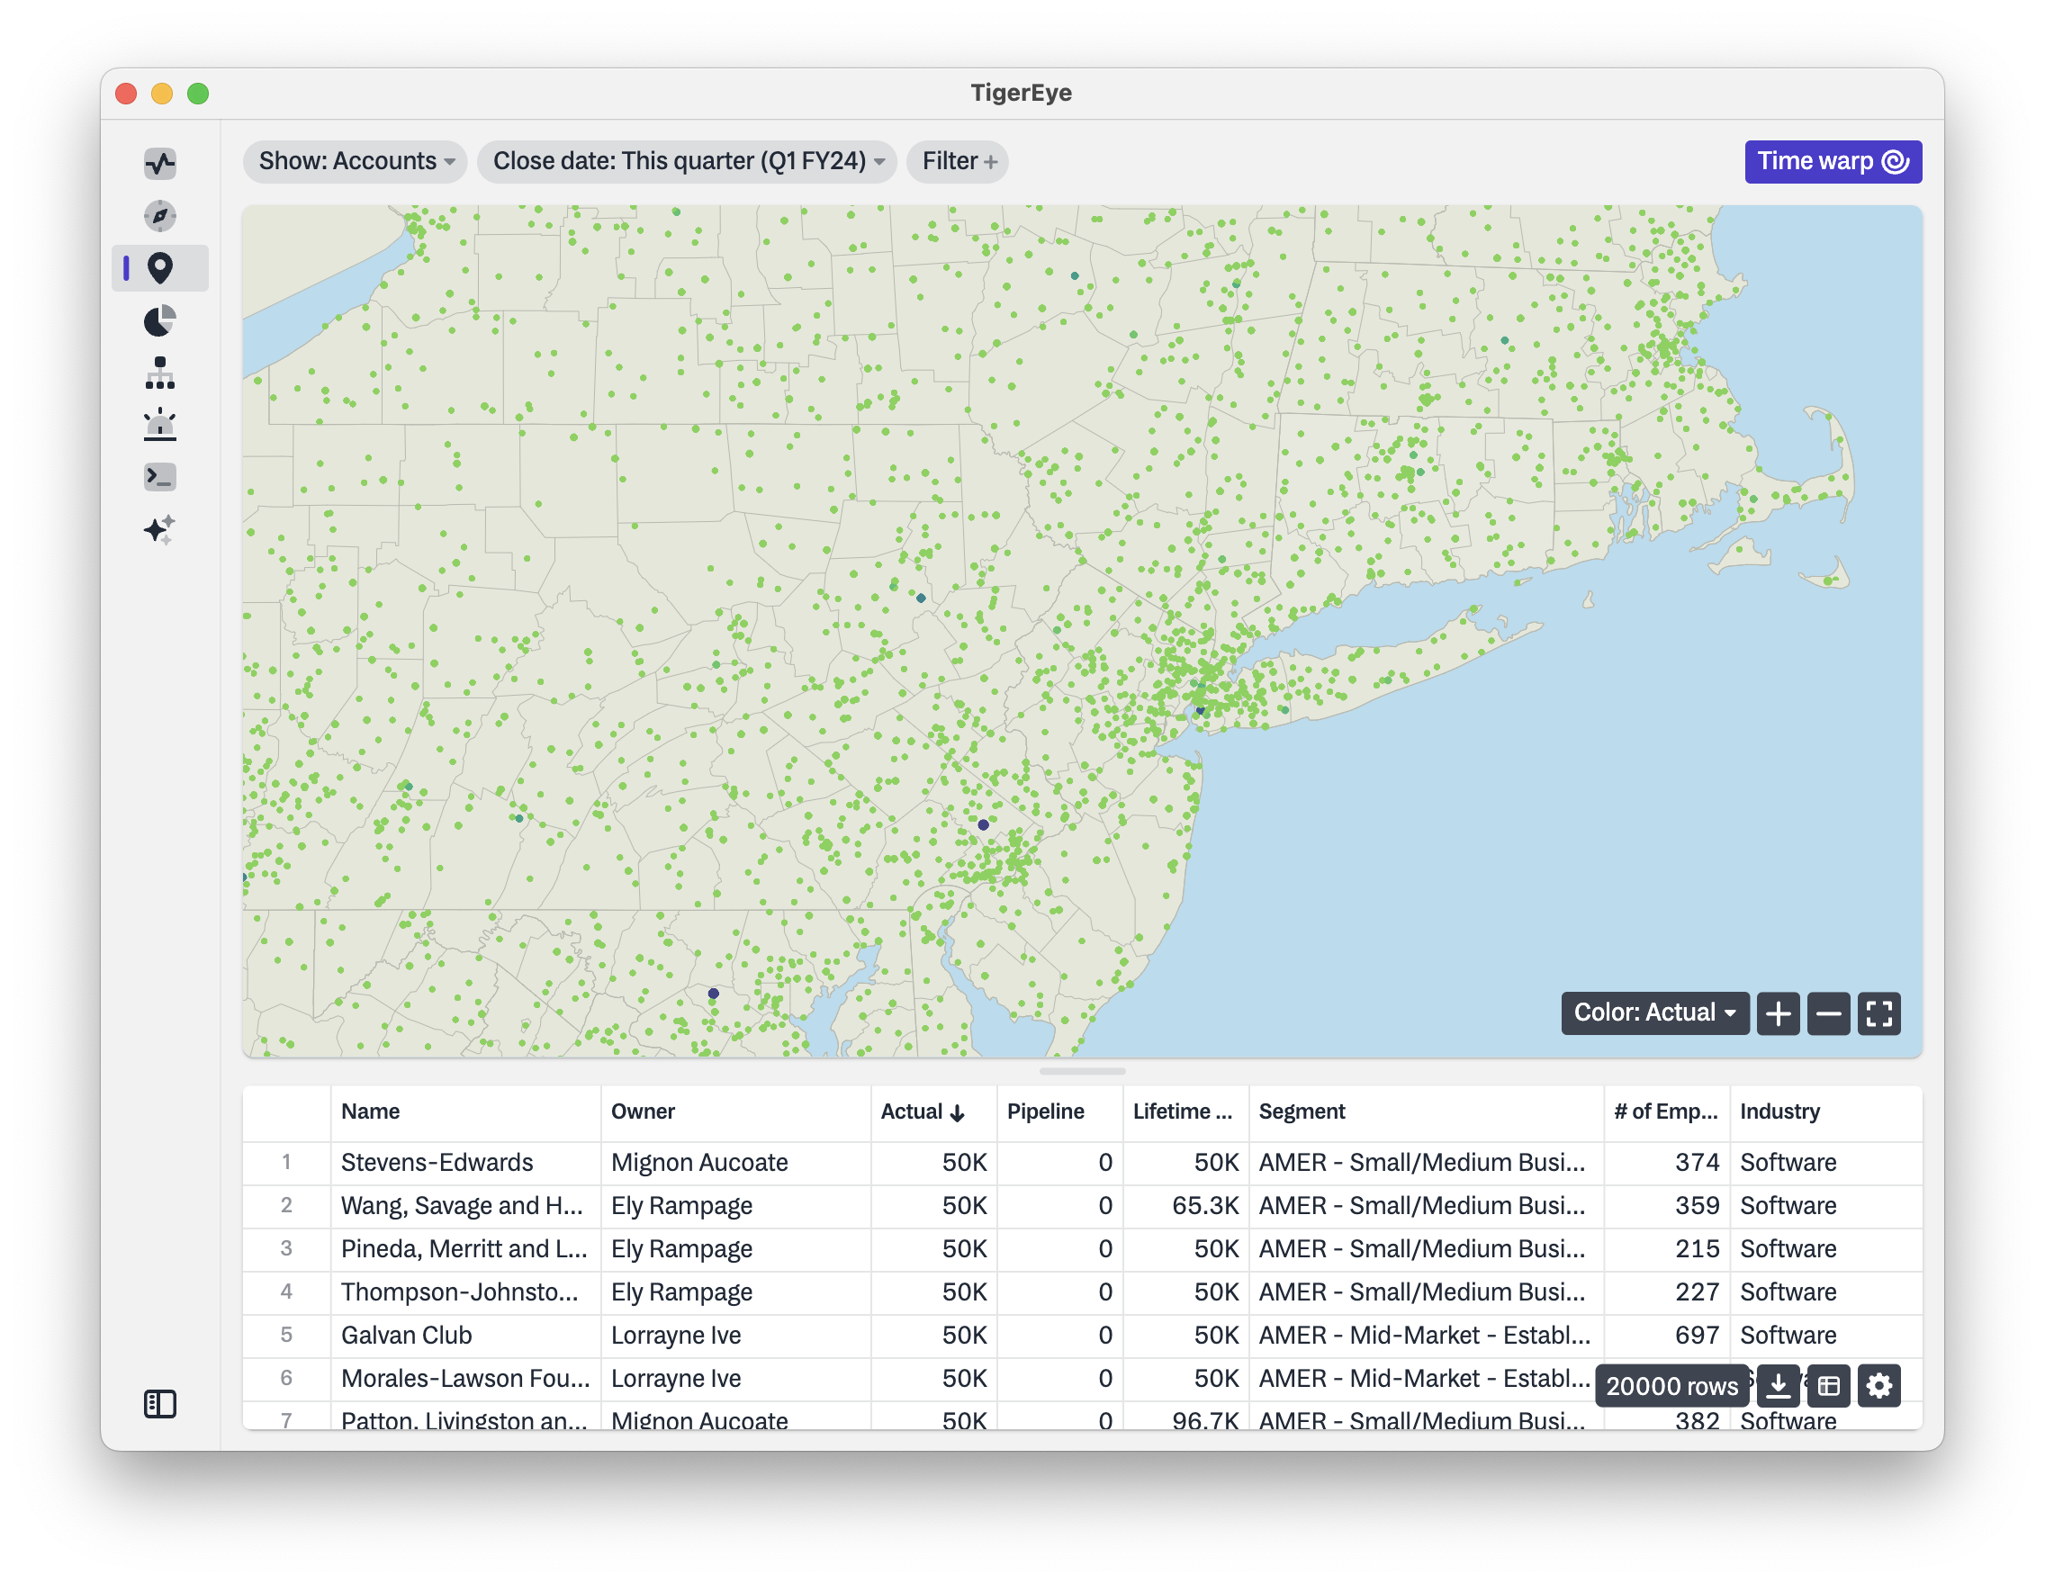Click the Time warp button
Image resolution: width=2045 pixels, height=1584 pixels.
[x=1833, y=162]
